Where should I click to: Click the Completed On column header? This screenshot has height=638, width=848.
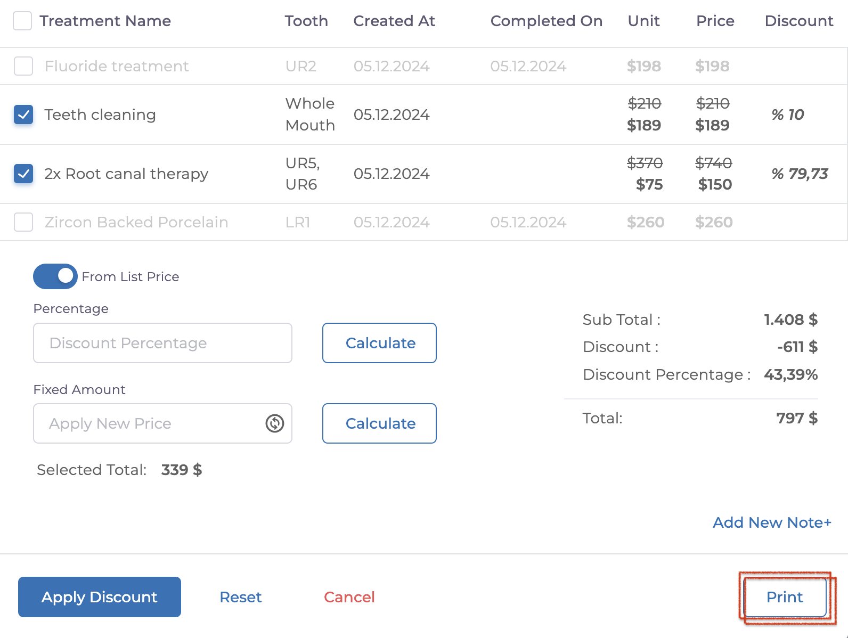[x=547, y=21]
